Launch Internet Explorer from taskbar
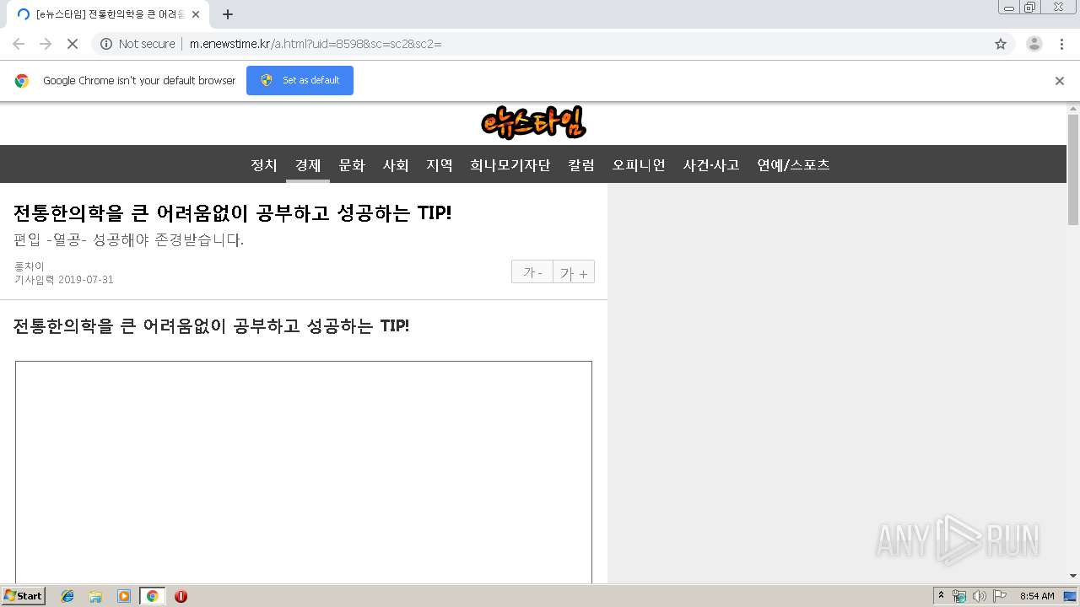Viewport: 1080px width, 607px height. pyautogui.click(x=67, y=596)
